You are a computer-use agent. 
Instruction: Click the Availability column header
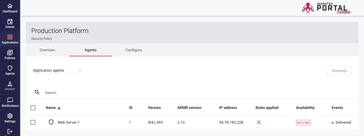click(305, 108)
